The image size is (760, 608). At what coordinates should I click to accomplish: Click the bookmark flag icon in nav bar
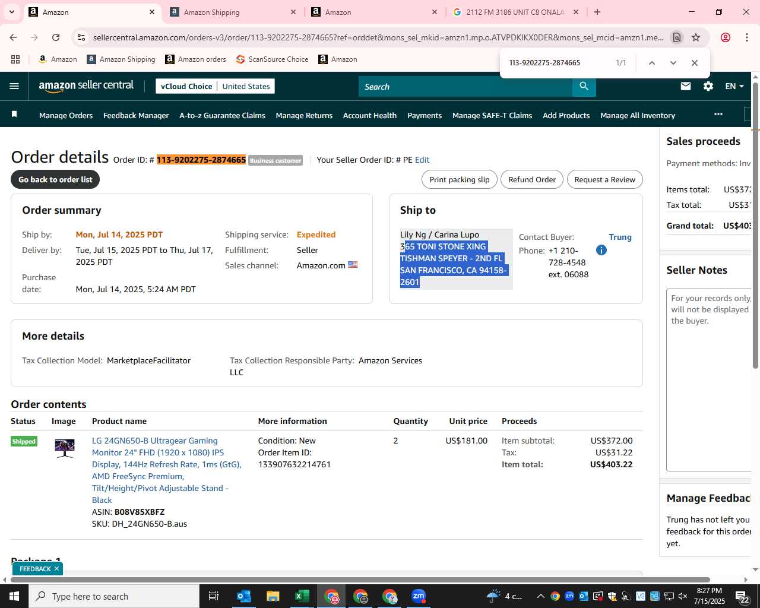[x=14, y=115]
